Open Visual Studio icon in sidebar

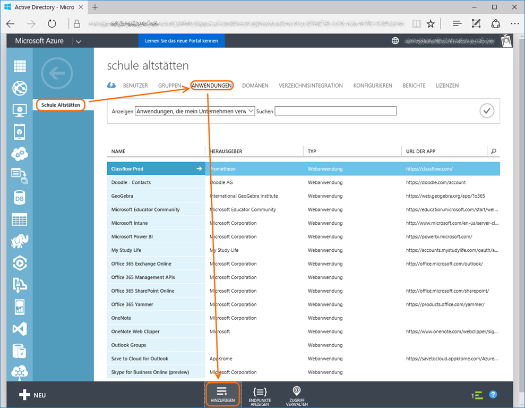point(20,329)
